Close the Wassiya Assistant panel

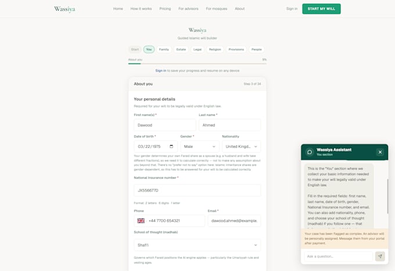point(380,152)
